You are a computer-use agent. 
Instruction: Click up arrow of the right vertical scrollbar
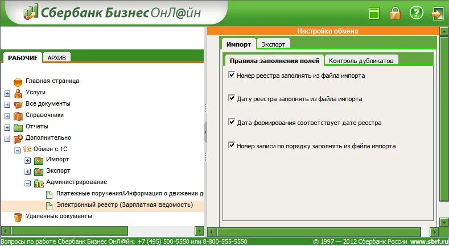click(444, 31)
